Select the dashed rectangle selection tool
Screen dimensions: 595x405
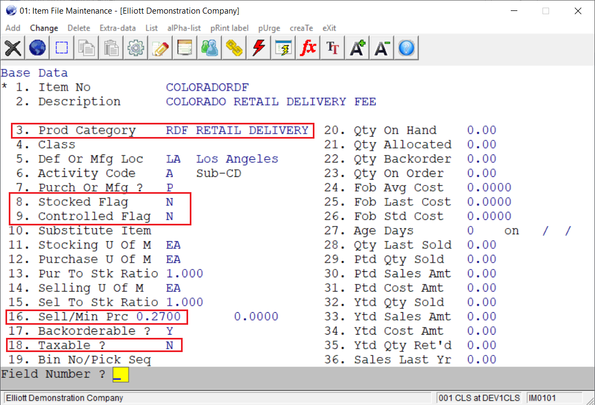coord(61,48)
